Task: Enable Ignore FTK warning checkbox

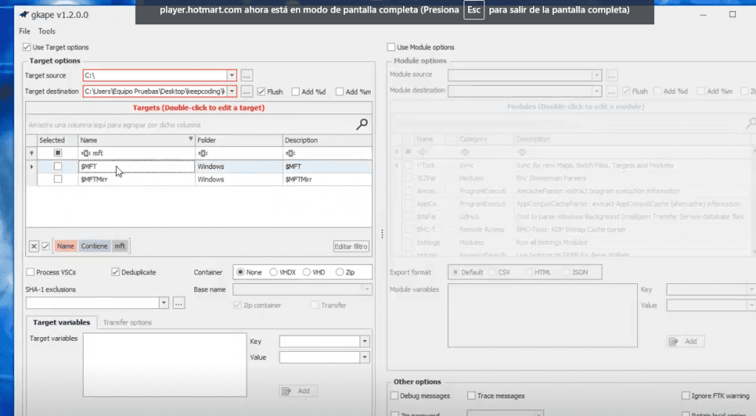Action: point(686,396)
